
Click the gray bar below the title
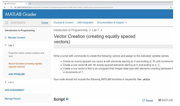pyautogui.click(x=113, y=47)
